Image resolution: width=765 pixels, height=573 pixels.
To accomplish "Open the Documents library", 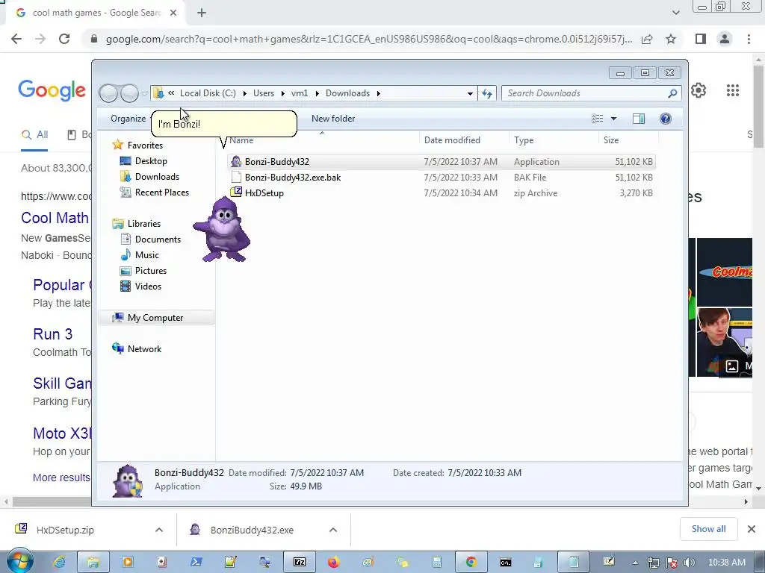I will [158, 239].
